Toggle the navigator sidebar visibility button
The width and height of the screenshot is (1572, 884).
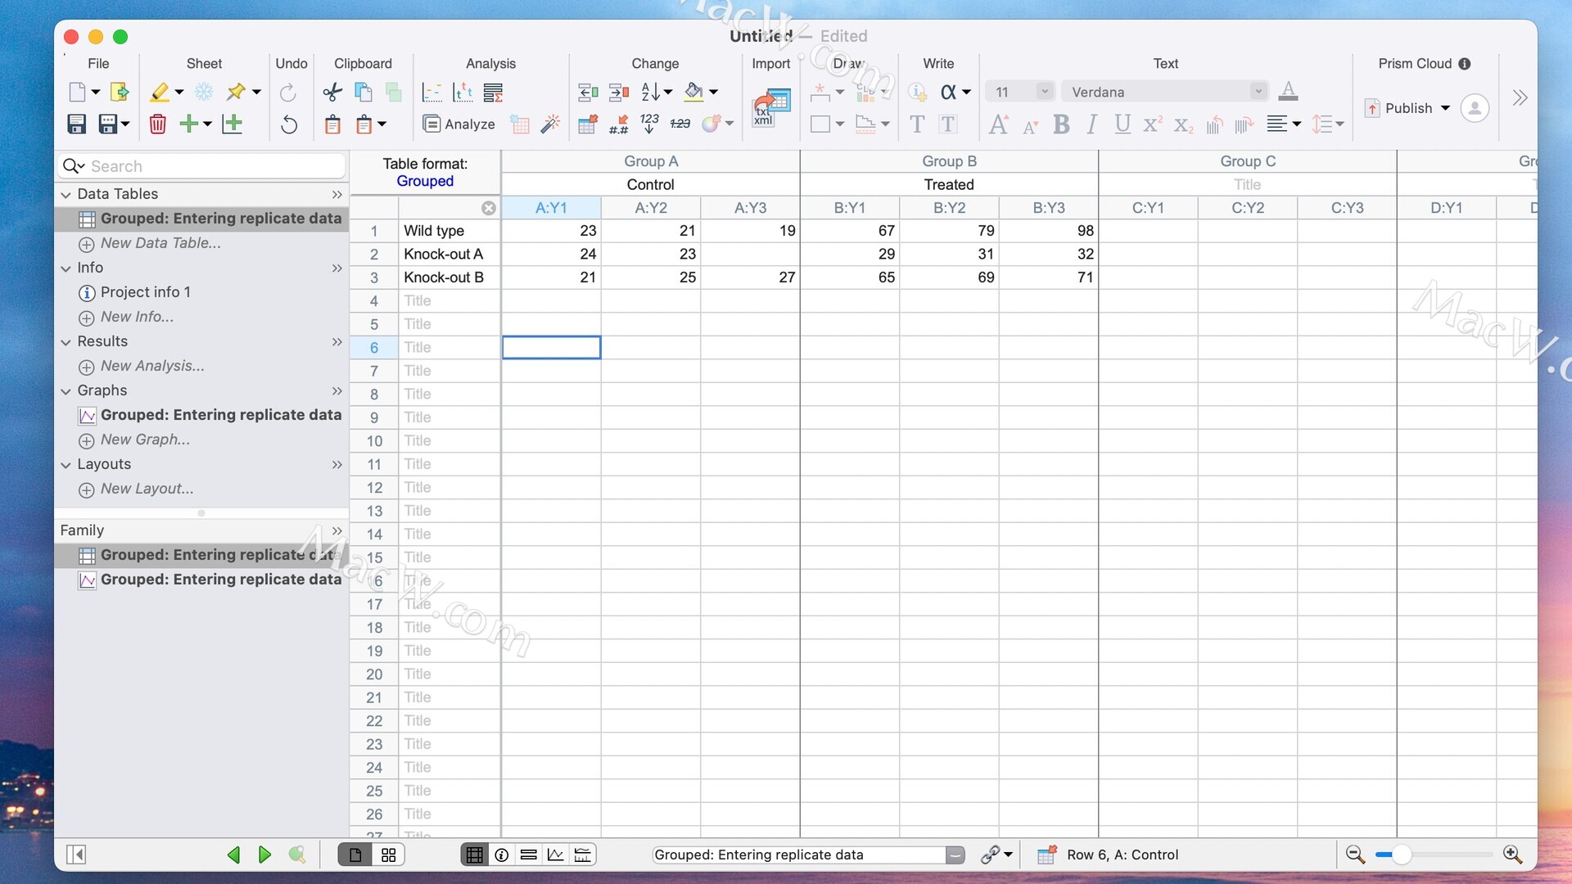[76, 855]
